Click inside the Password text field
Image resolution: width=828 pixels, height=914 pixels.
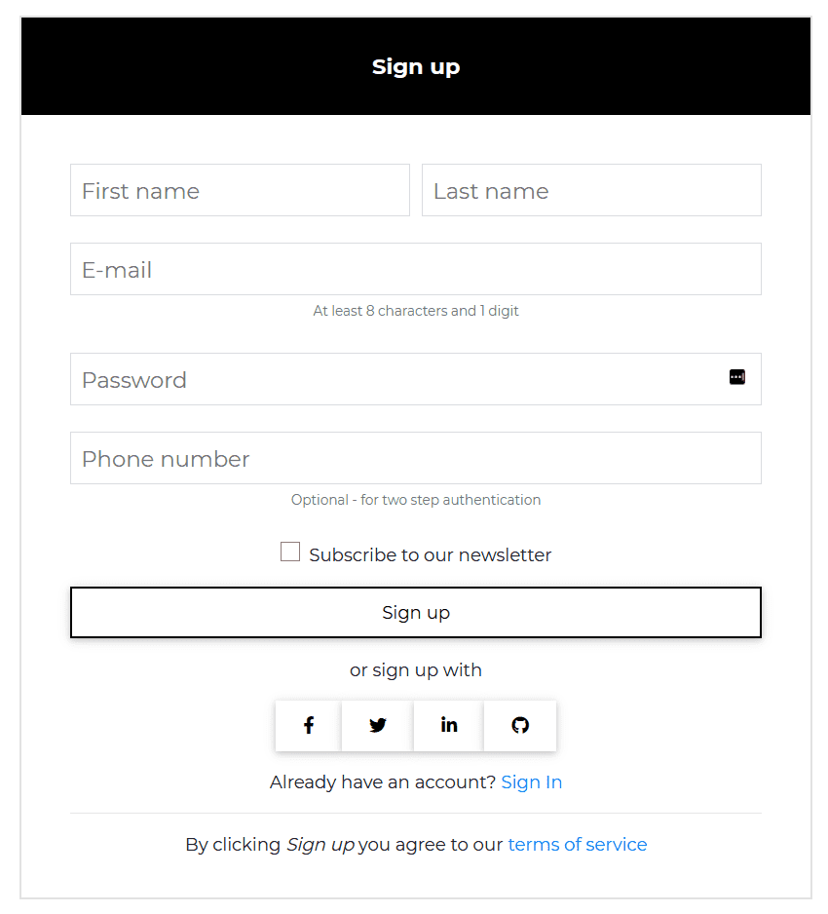[x=390, y=380]
